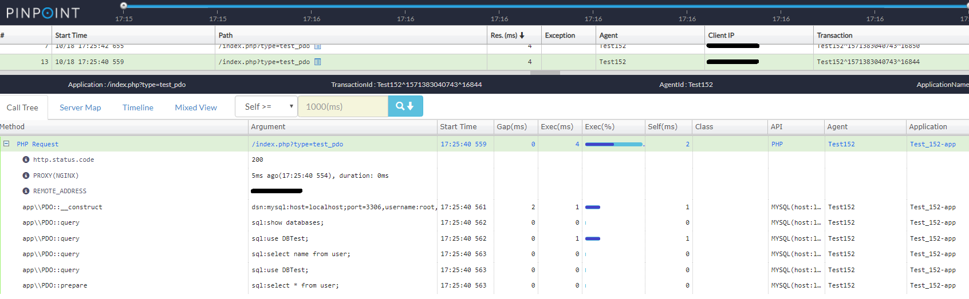Image resolution: width=969 pixels, height=299 pixels.
Task: Open the Self >= filter dropdown
Action: coord(266,106)
